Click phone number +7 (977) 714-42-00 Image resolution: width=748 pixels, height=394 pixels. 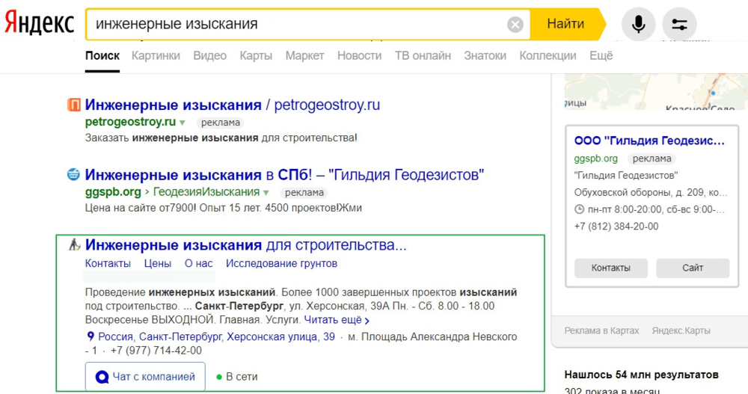156,351
